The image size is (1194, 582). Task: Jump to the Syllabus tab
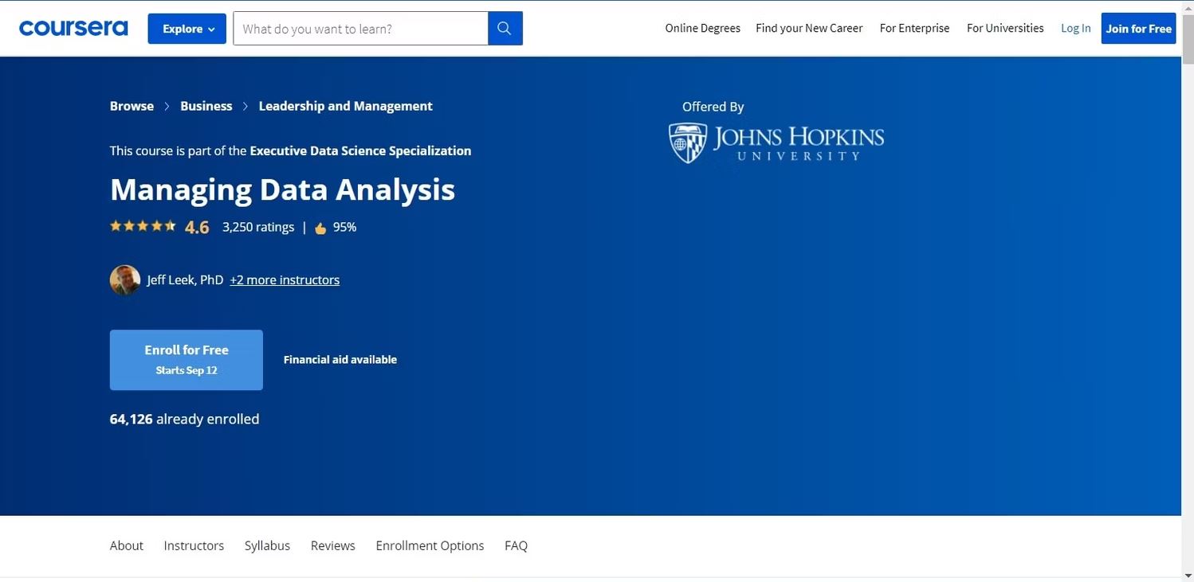267,545
